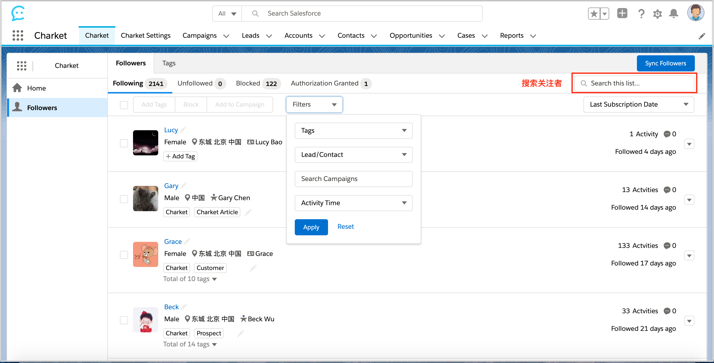The width and height of the screenshot is (714, 363).
Task: Click the user profile avatar
Action: coord(696,13)
